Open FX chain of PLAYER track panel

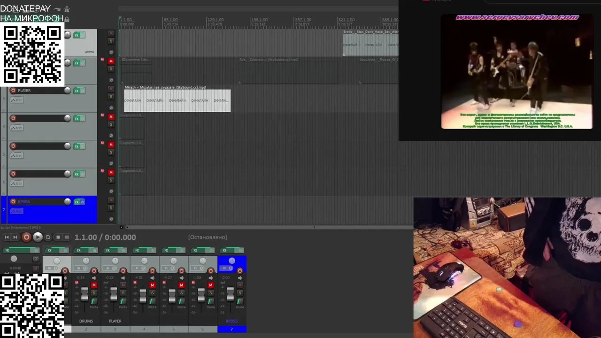77,91
